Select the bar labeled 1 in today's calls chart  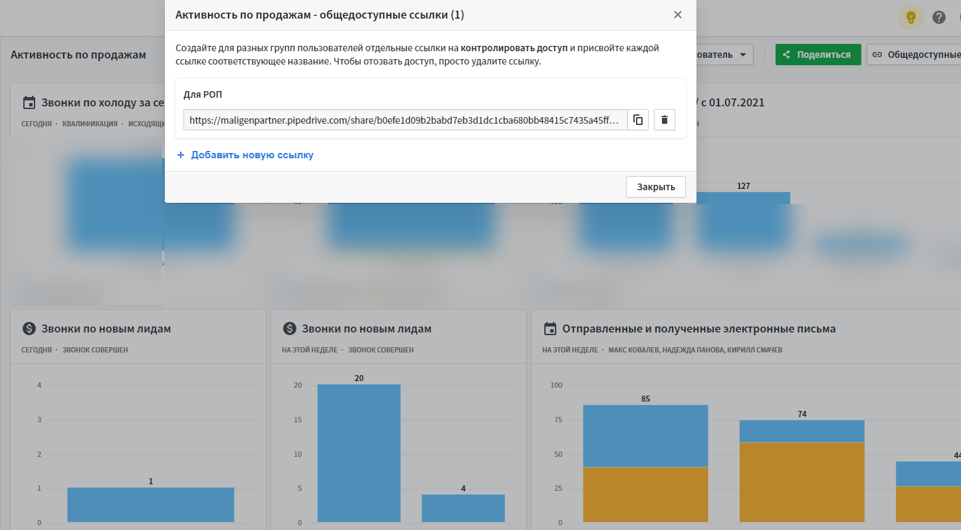[151, 505]
